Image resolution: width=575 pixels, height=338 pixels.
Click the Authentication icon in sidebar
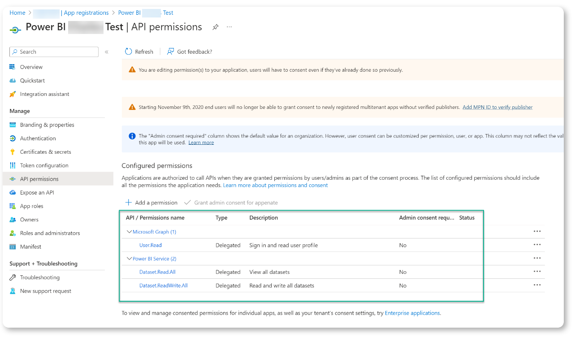[x=13, y=139]
